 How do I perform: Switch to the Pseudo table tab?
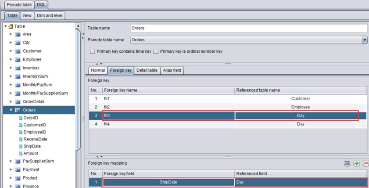tap(19, 5)
